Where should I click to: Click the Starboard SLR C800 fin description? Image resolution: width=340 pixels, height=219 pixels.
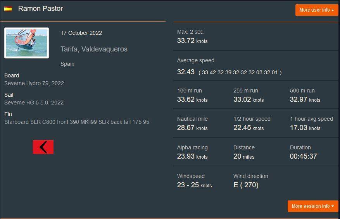[x=77, y=122]
